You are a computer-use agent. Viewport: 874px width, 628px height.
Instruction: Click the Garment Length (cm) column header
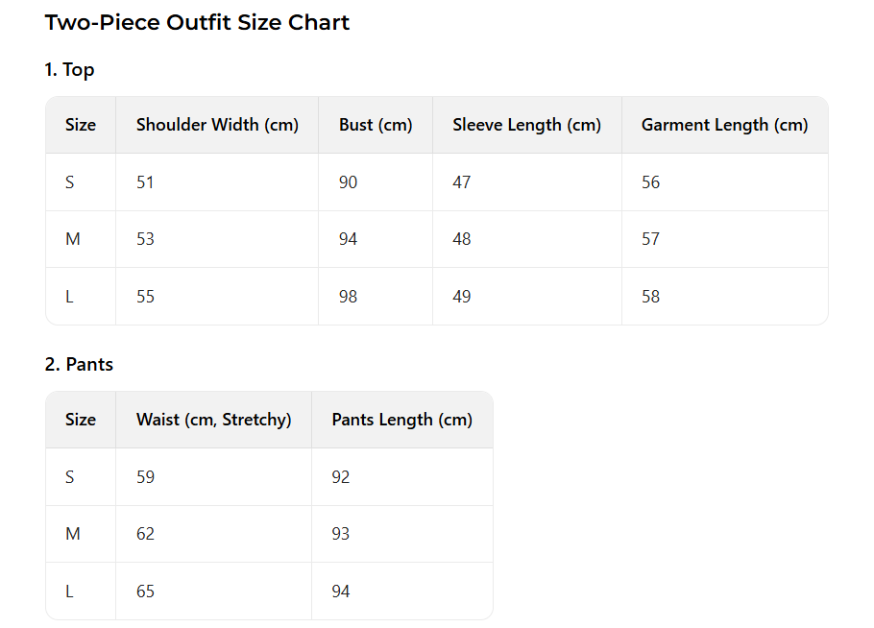click(x=724, y=125)
